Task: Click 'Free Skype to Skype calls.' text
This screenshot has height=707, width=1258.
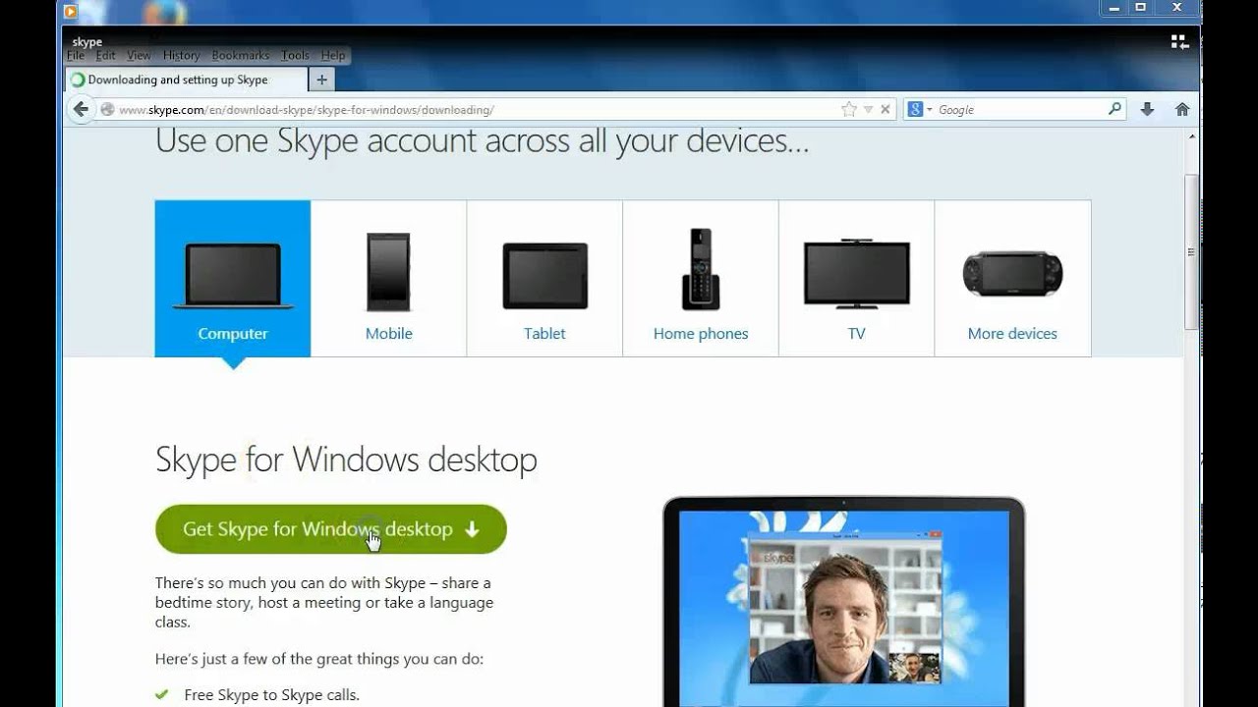Action: pyautogui.click(x=272, y=695)
